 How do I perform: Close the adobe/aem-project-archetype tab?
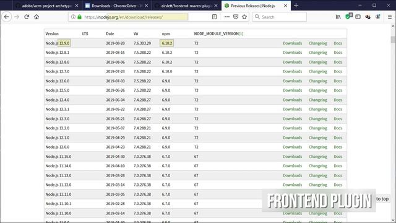77,6
